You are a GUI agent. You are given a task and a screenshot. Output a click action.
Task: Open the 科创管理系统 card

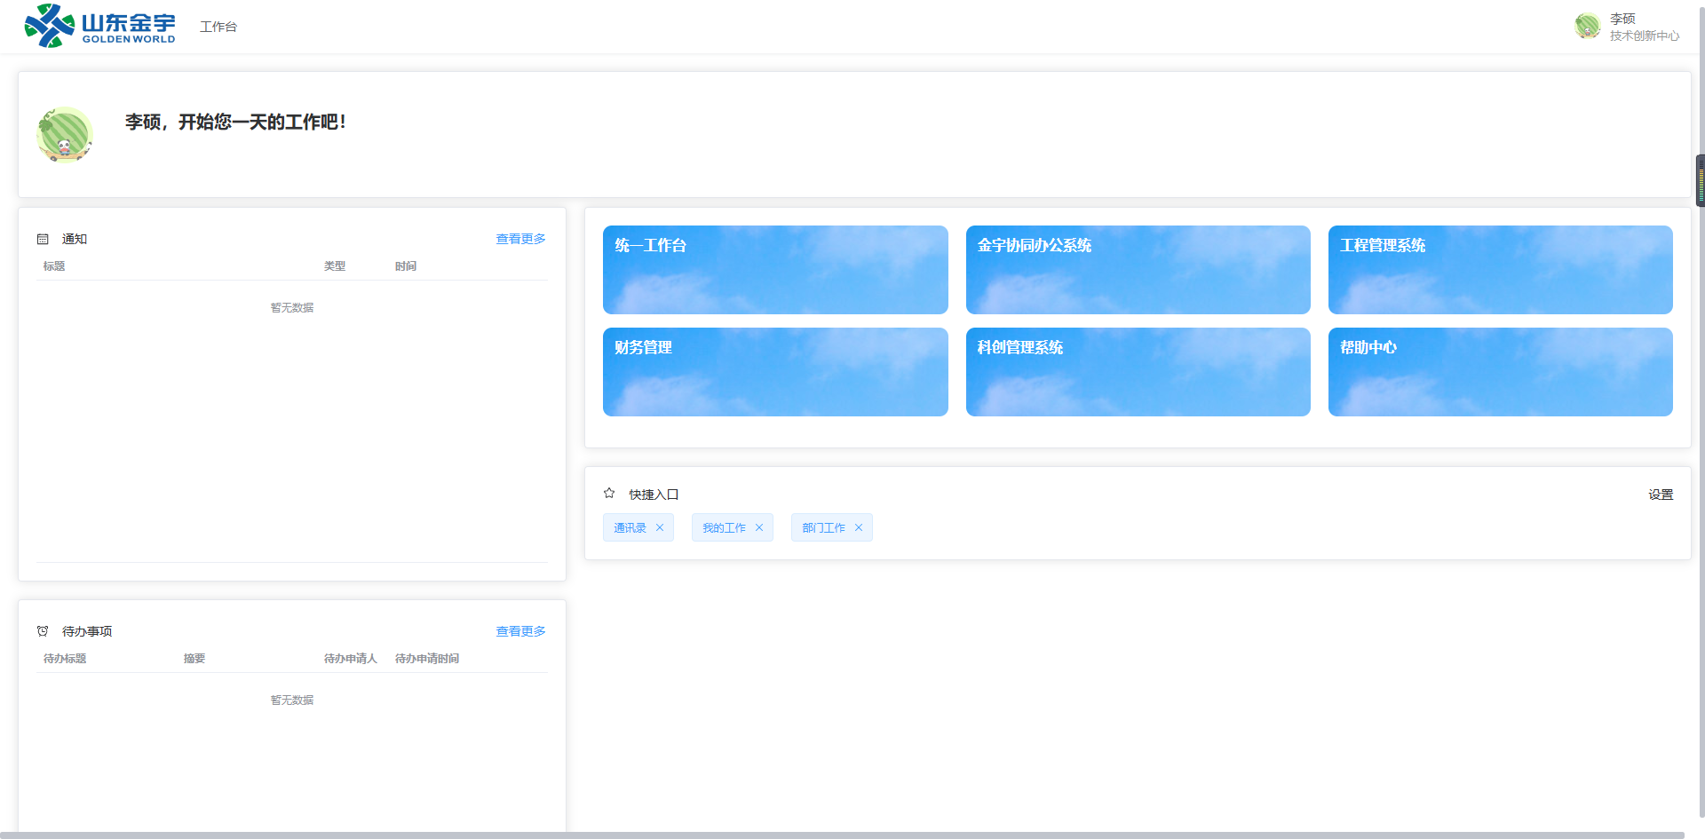[1138, 372]
